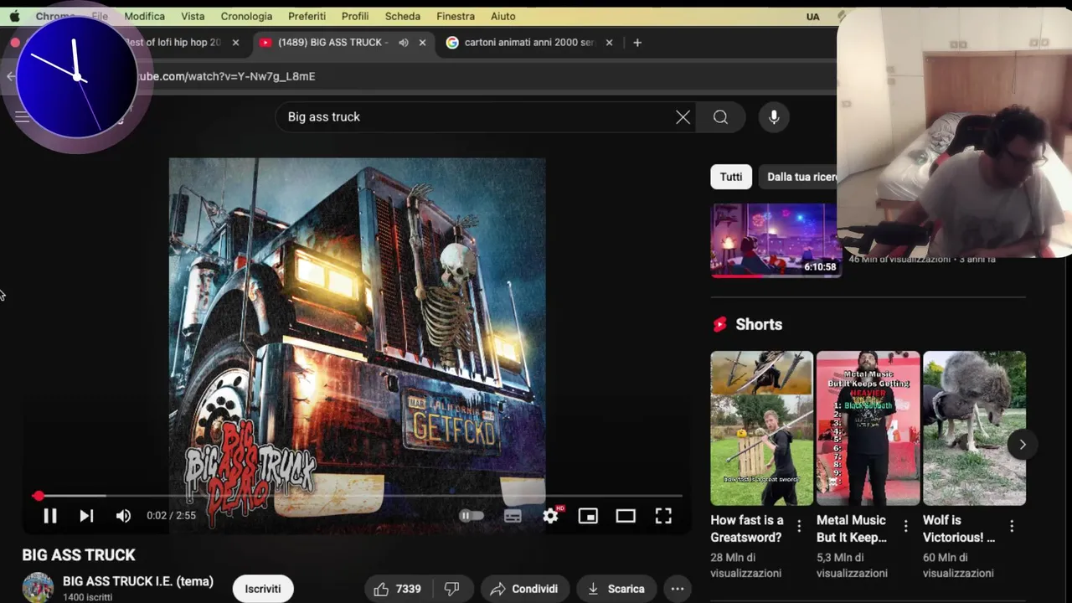
Task: Open a new browser tab
Action: 637,42
